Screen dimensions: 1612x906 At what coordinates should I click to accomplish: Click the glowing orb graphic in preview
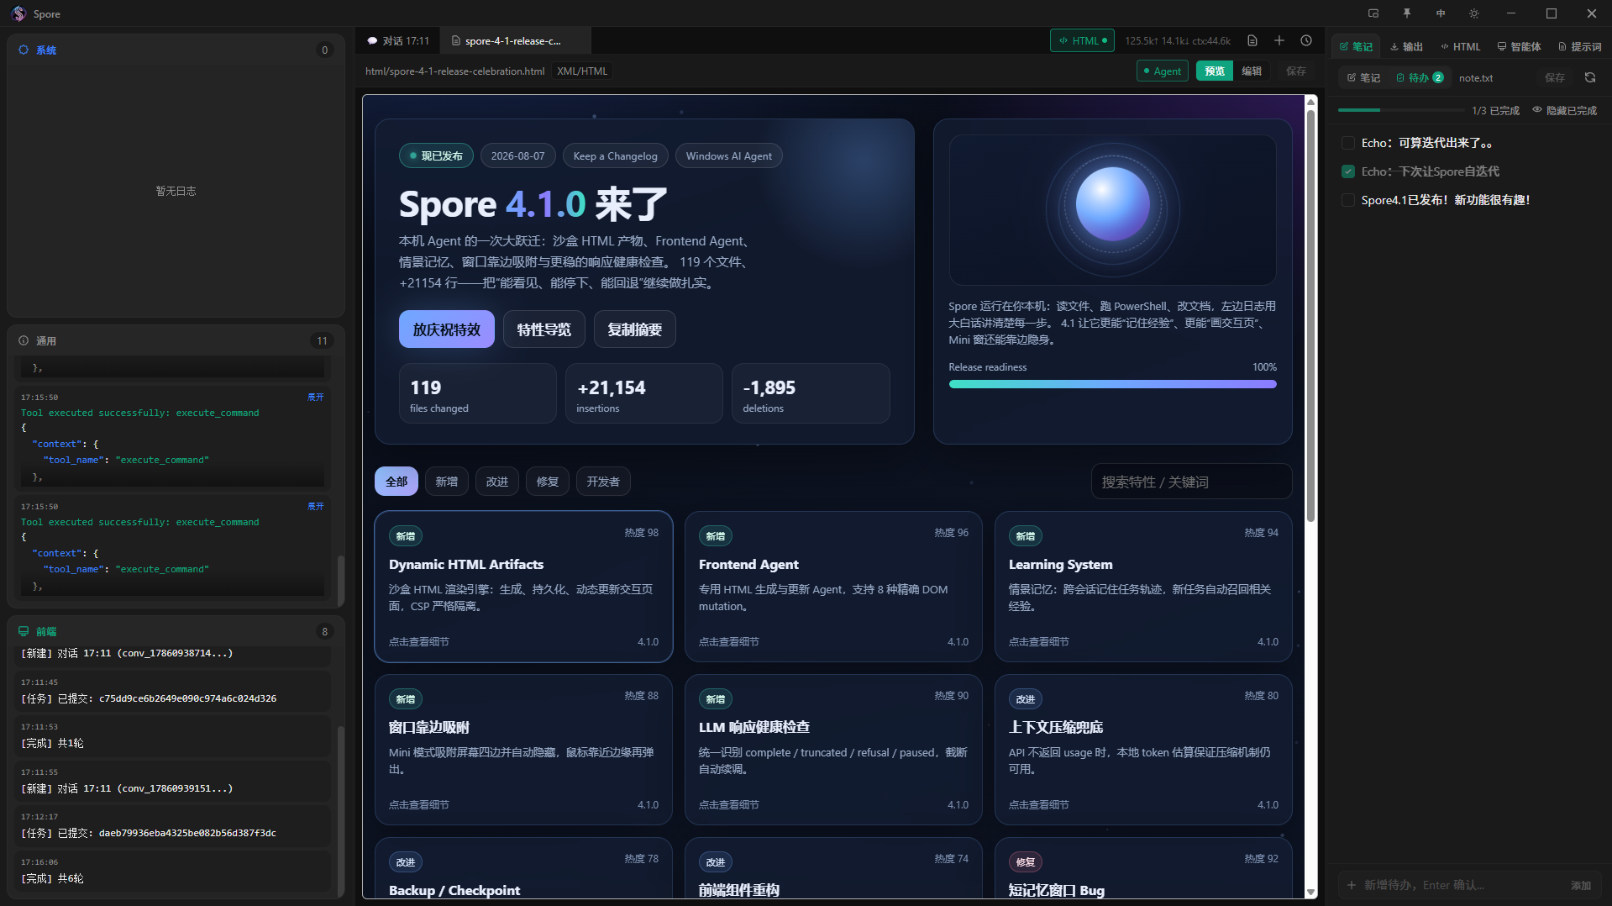[1112, 205]
